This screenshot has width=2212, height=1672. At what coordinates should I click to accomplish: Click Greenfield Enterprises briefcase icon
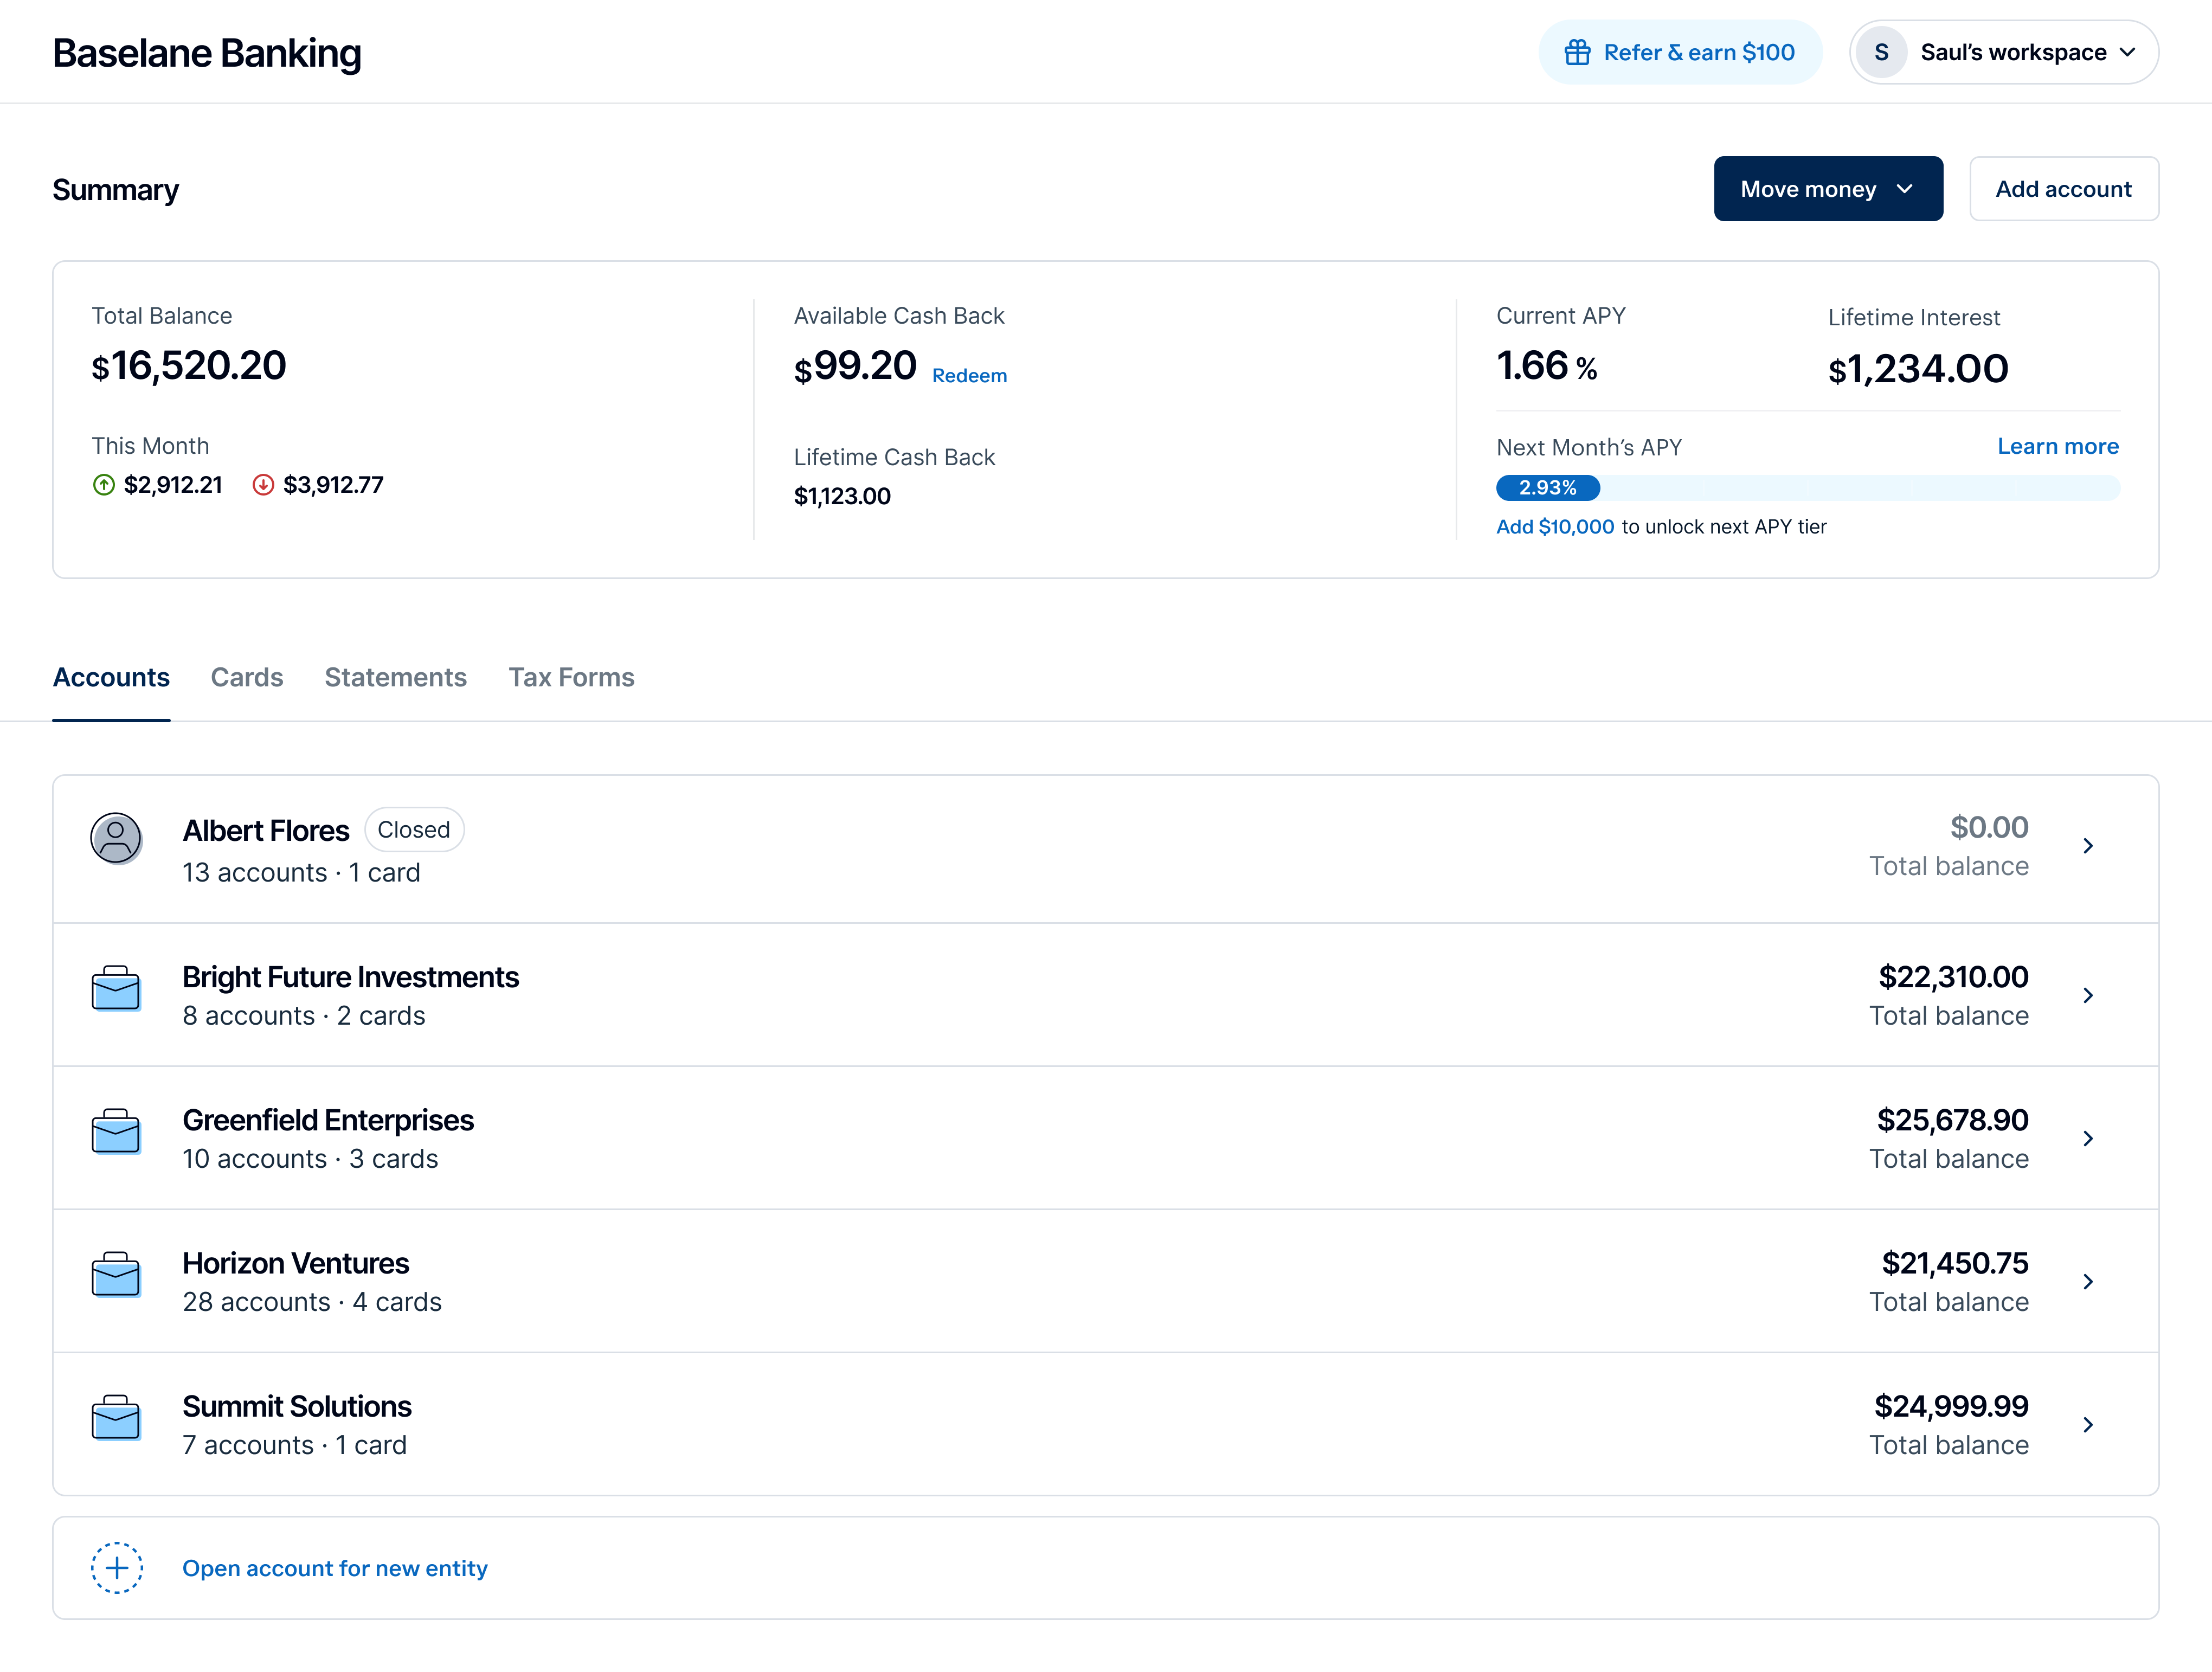[x=116, y=1132]
